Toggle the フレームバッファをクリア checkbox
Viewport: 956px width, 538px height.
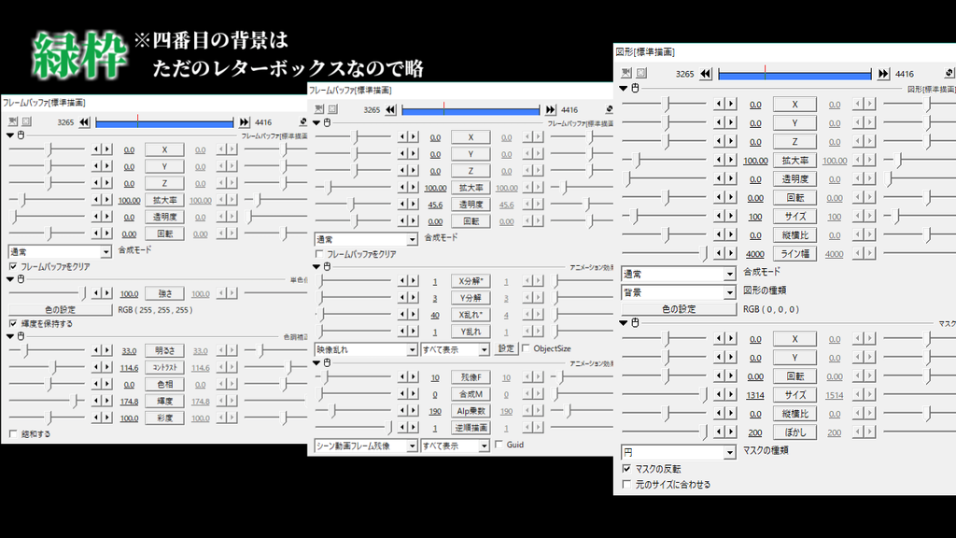(10, 268)
